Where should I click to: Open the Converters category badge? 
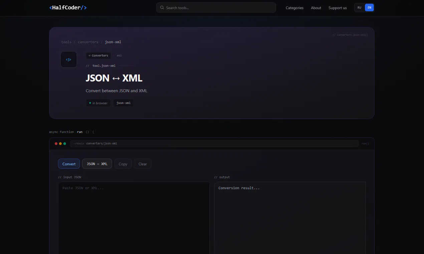[x=98, y=55]
